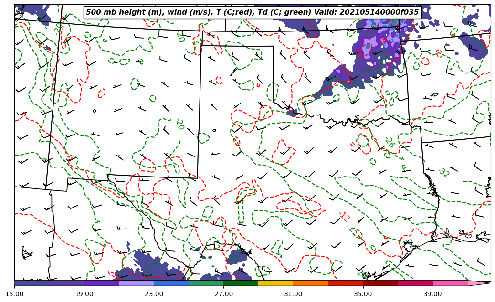Click the 31.00 colorbar tick label
Screen dimensions: 495x302
pyautogui.click(x=293, y=294)
